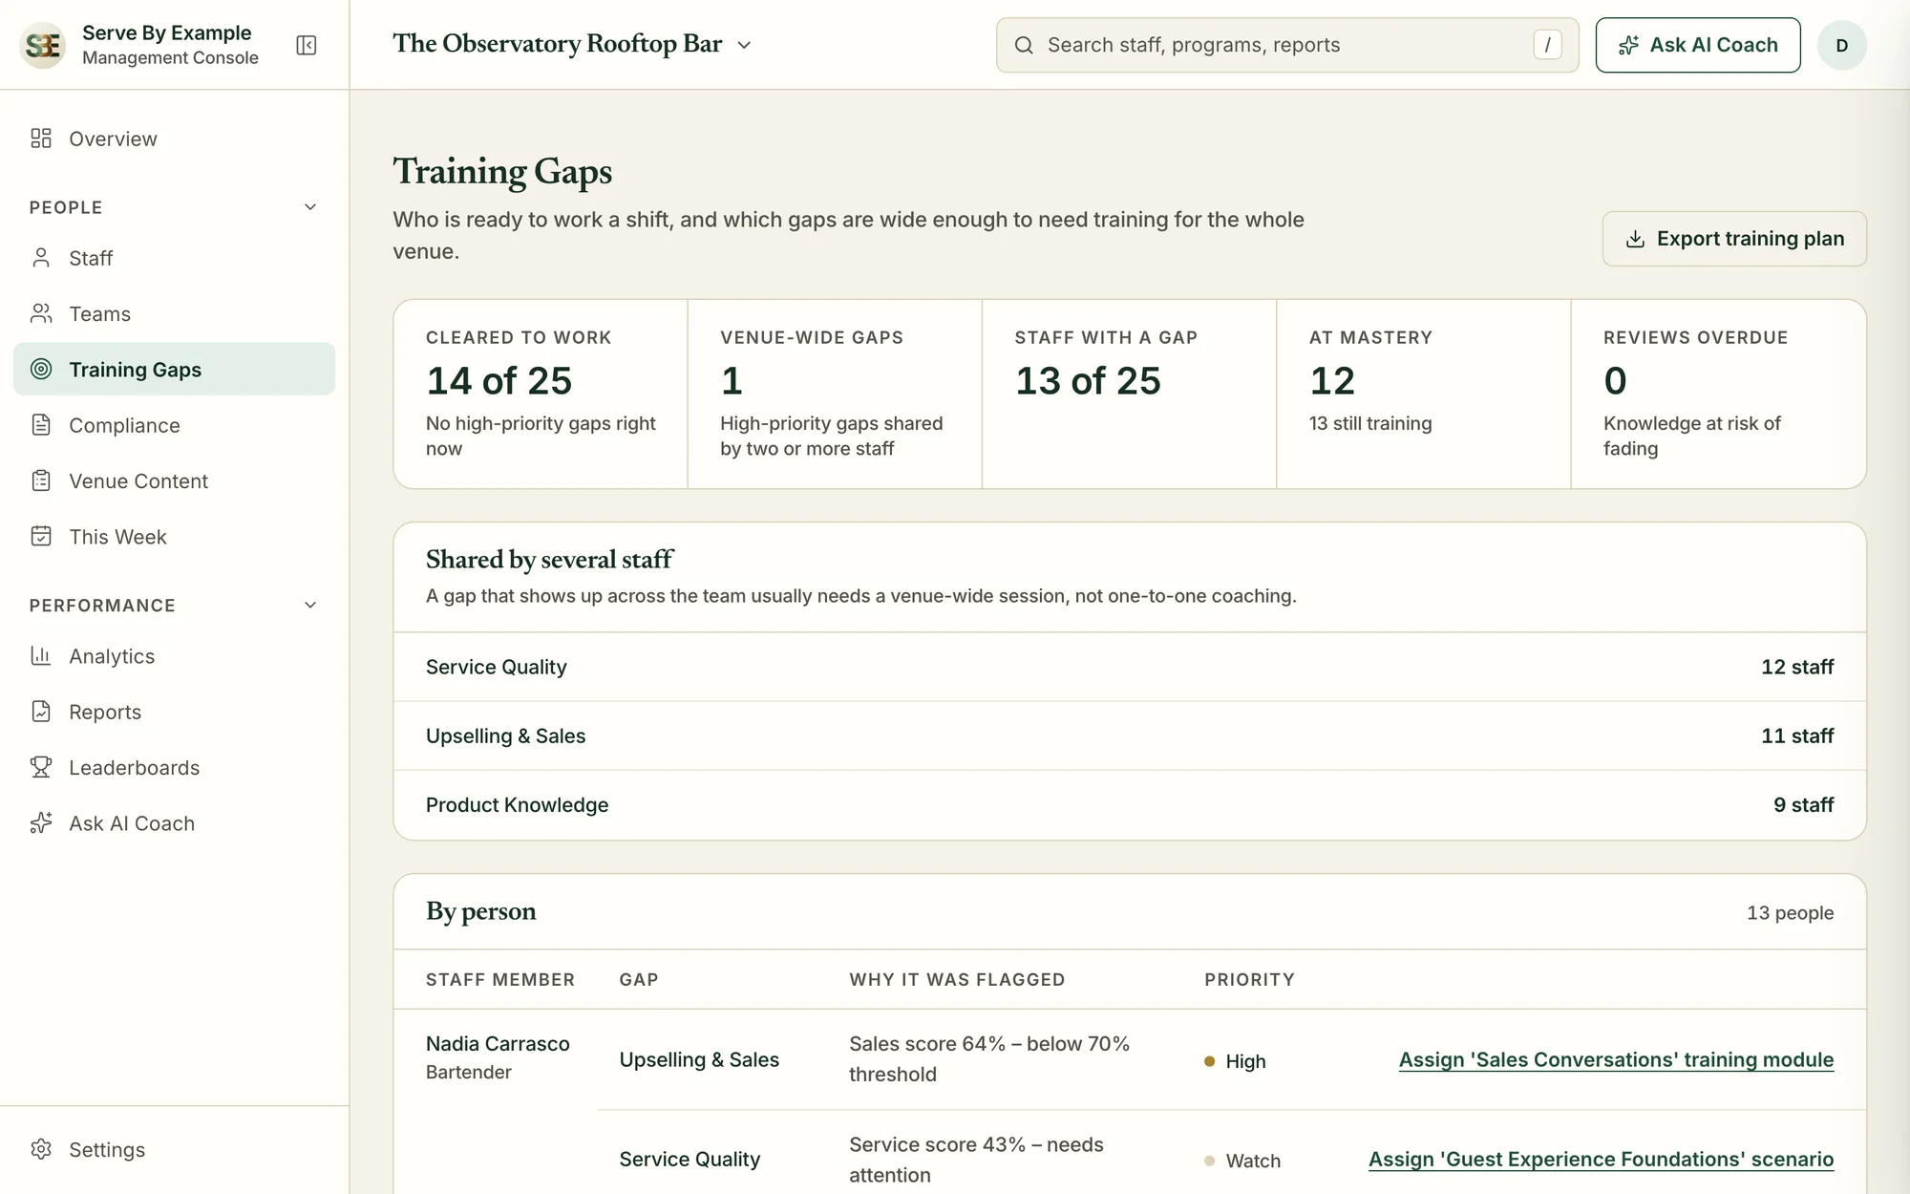Click the Ask AI Coach header button

click(x=1698, y=45)
